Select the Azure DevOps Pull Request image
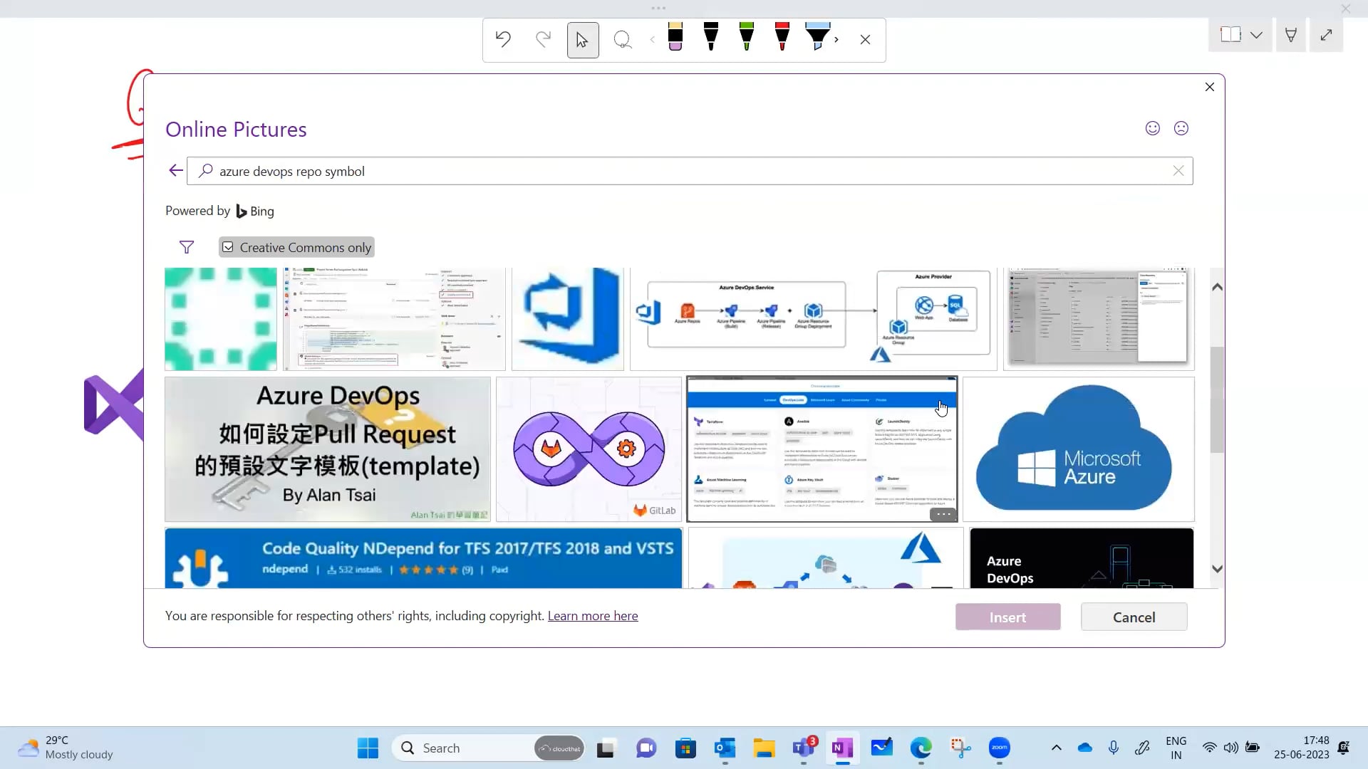This screenshot has width=1368, height=769. [x=328, y=449]
